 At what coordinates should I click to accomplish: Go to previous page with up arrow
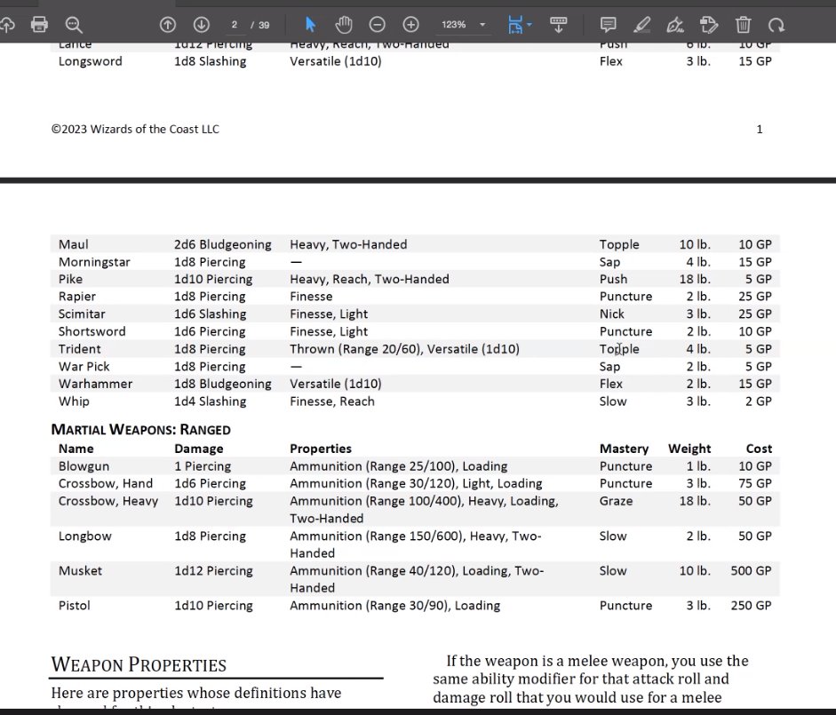click(x=167, y=25)
